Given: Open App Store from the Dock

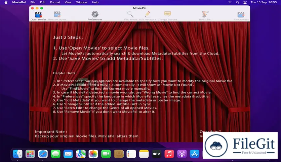Looking at the screenshot, I should [x=194, y=154].
